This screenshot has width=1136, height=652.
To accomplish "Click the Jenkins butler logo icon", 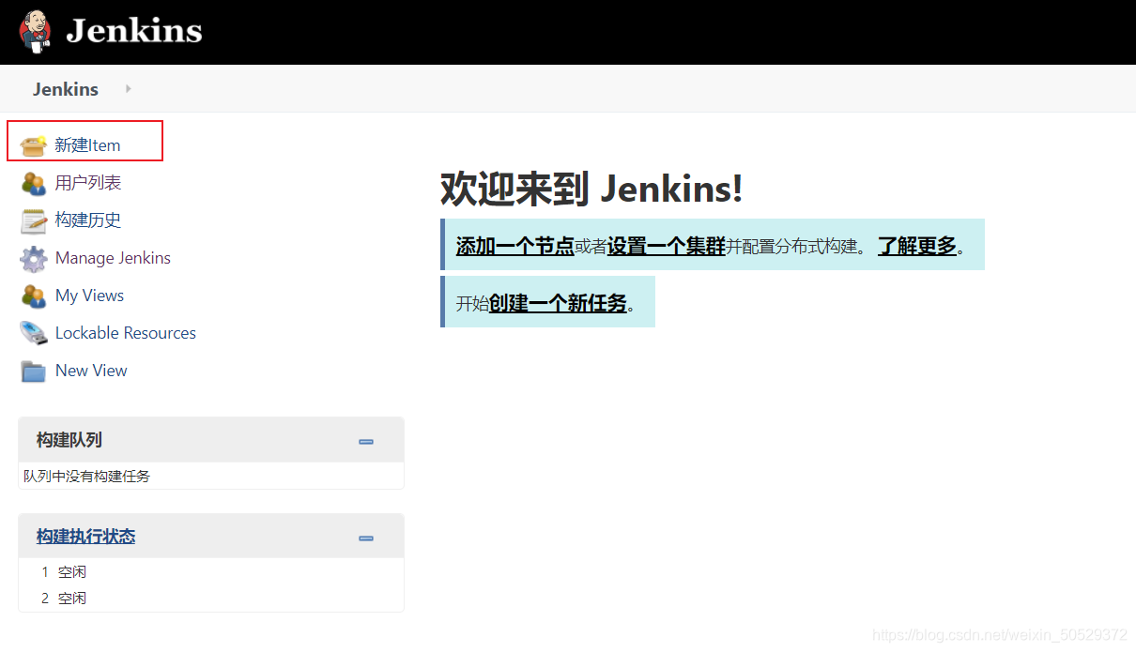I will (x=36, y=31).
